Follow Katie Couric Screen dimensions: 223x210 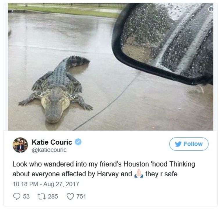pyautogui.click(x=189, y=144)
